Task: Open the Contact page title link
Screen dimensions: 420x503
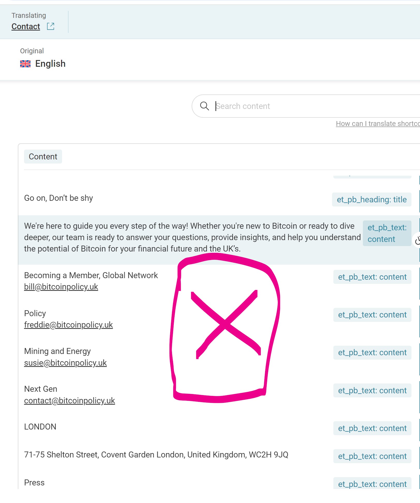Action: pyautogui.click(x=26, y=26)
